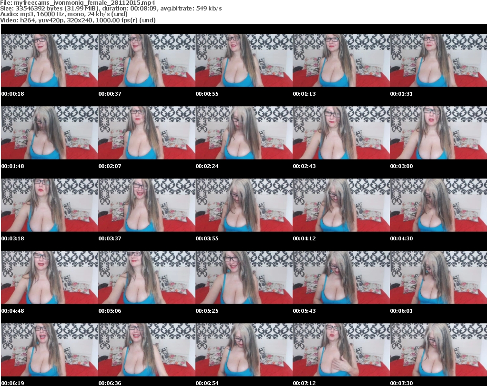
Task: Click the 'Audio: mp3, 16000 Hz' header line
Action: coord(64,14)
